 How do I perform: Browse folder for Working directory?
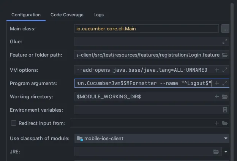pyautogui.click(x=225, y=96)
